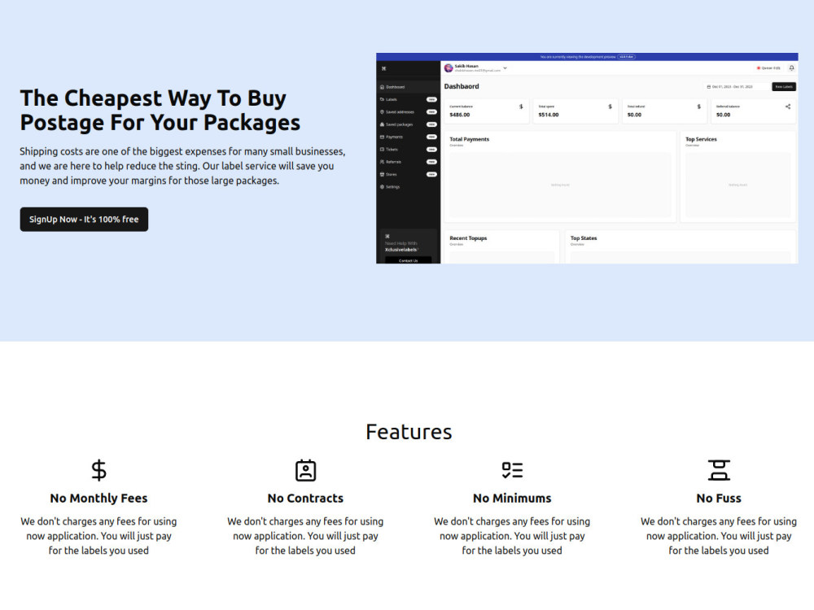Expand the Sakib Hasan account dropdown chevron

505,68
